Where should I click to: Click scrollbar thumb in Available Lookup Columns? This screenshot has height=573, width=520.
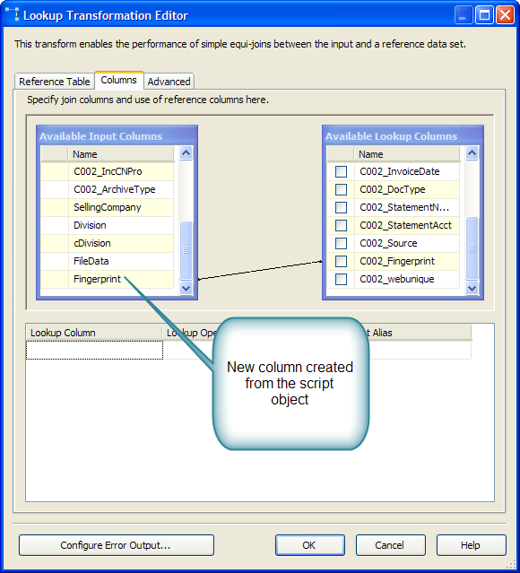point(472,248)
